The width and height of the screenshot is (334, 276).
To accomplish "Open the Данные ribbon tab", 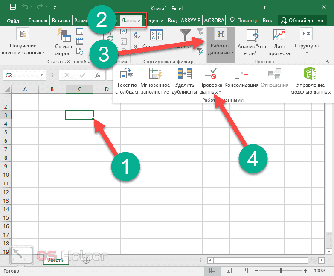I will pos(130,21).
